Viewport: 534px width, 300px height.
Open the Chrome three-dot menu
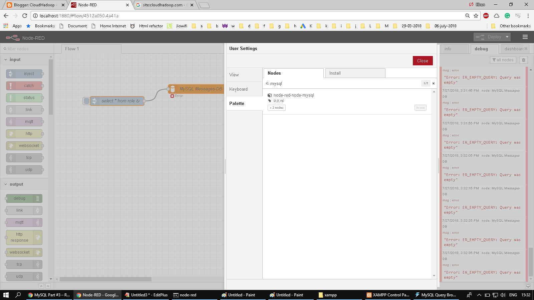pos(528,16)
